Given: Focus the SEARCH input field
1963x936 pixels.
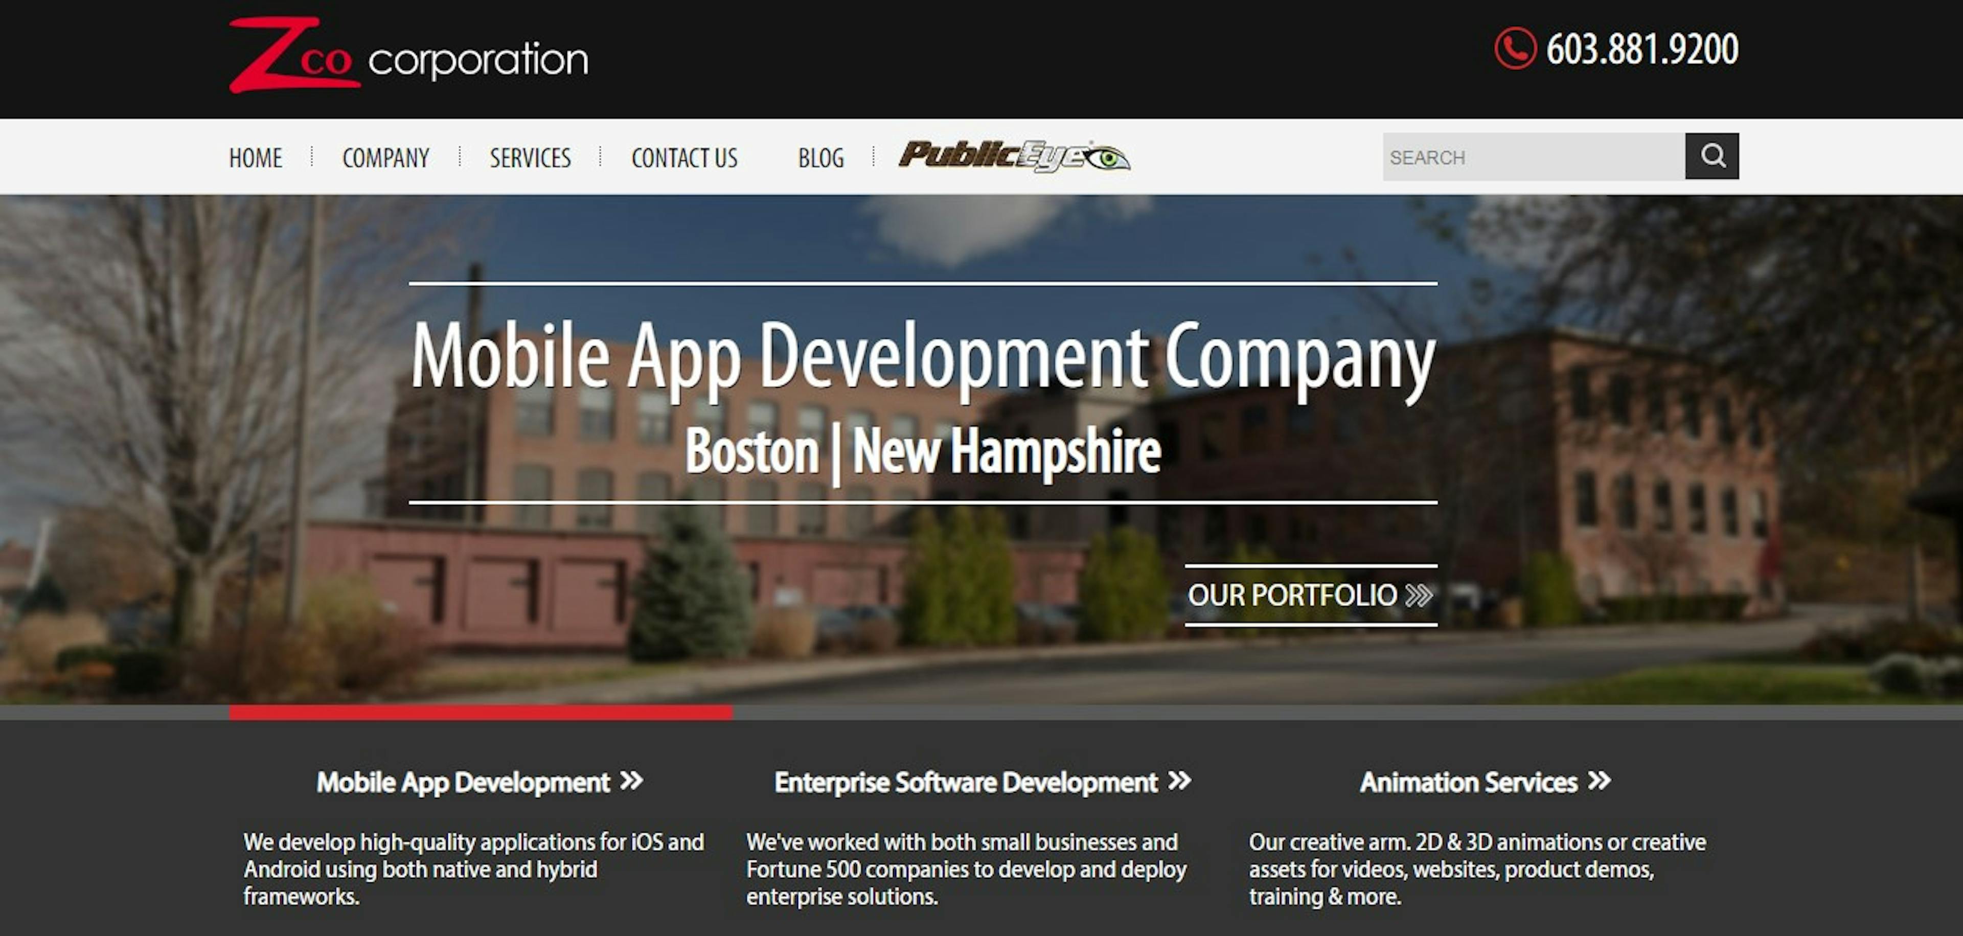Looking at the screenshot, I should click(1533, 156).
